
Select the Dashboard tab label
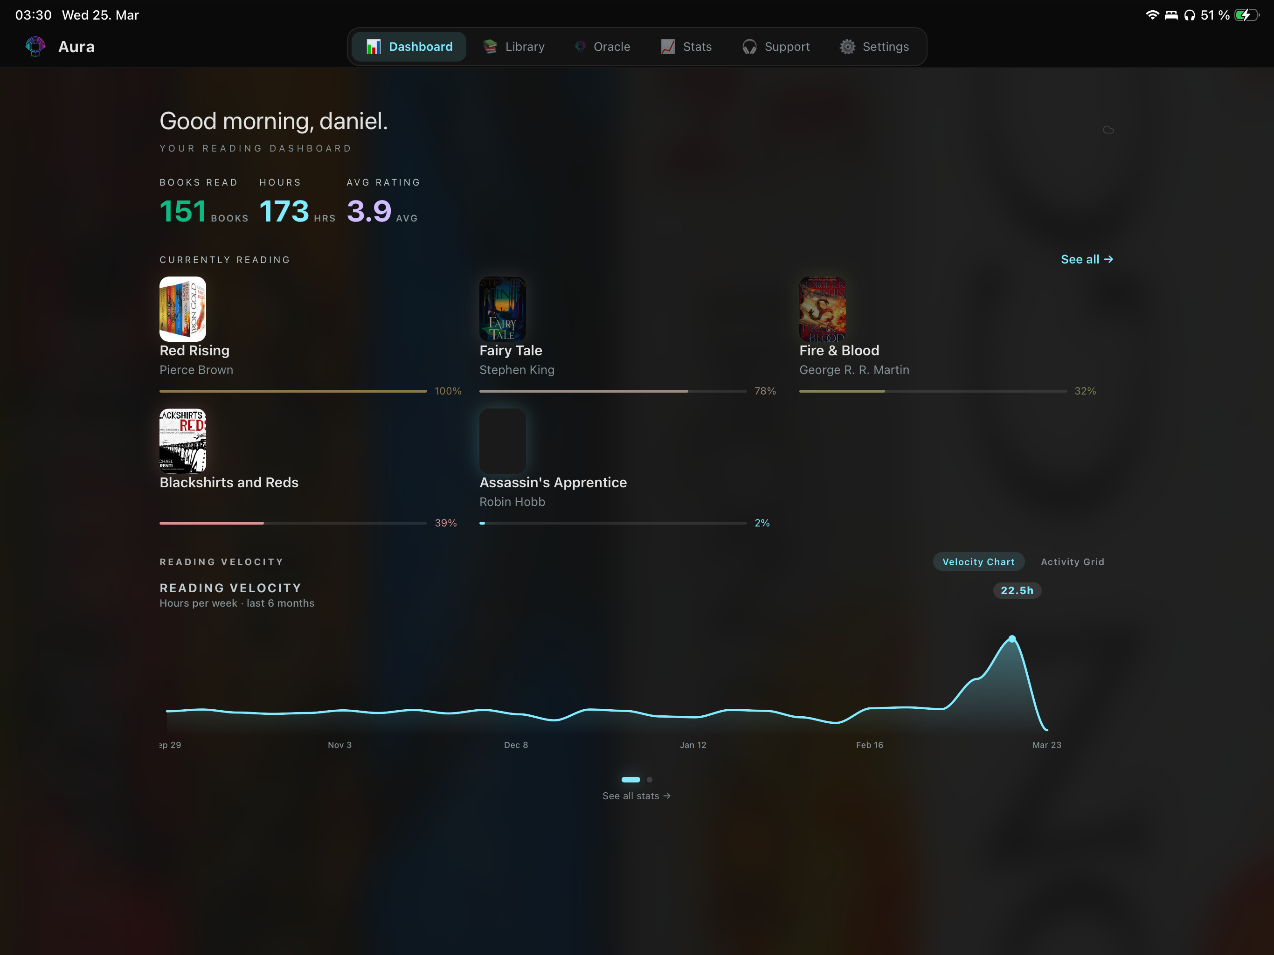point(421,47)
